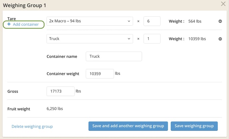Click the 564 lbs weight readout
Screen dimensions: 229x139
[195, 21]
